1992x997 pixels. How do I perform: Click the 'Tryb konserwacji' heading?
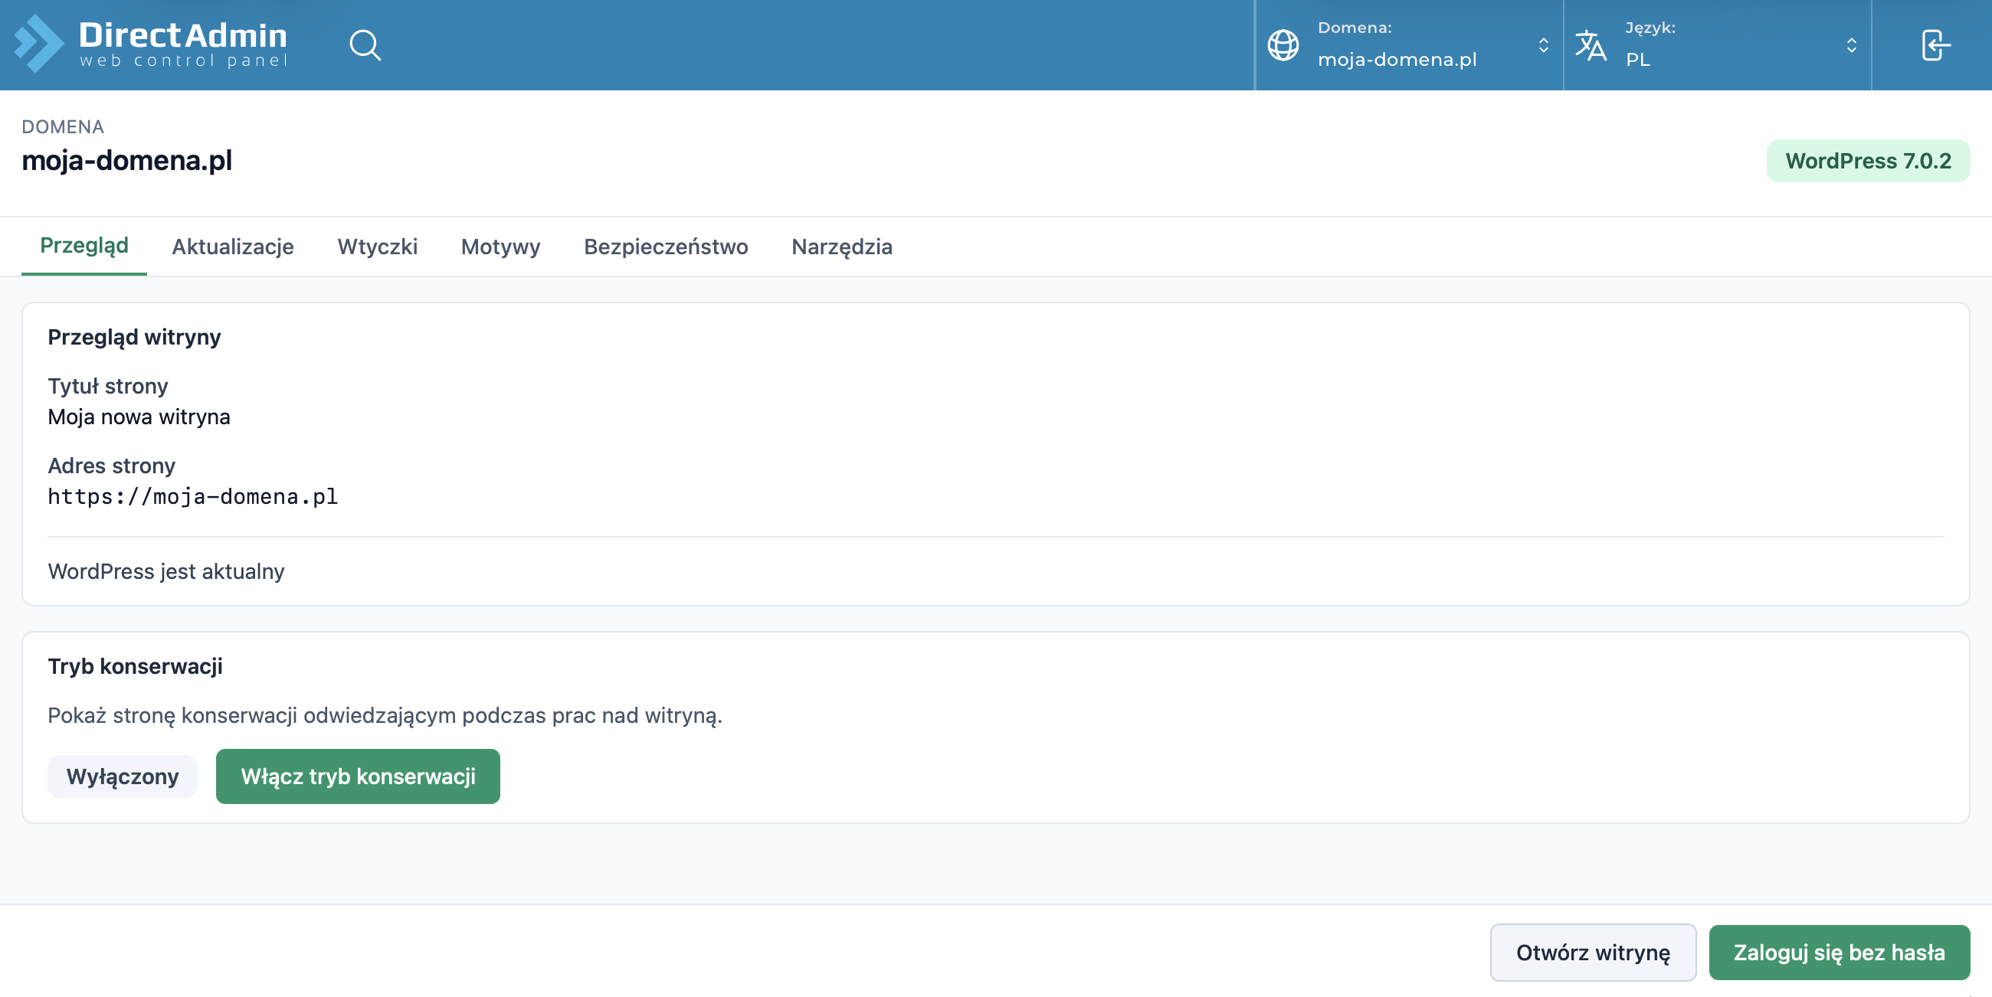pos(136,666)
